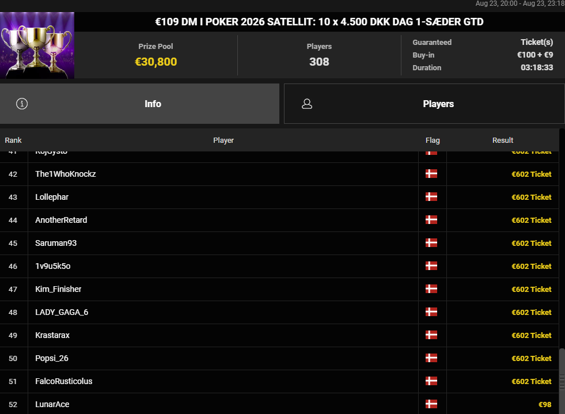Viewport: 565px width, 414px height.
Task: Click the trophy tournament thumbnail
Action: (37, 45)
